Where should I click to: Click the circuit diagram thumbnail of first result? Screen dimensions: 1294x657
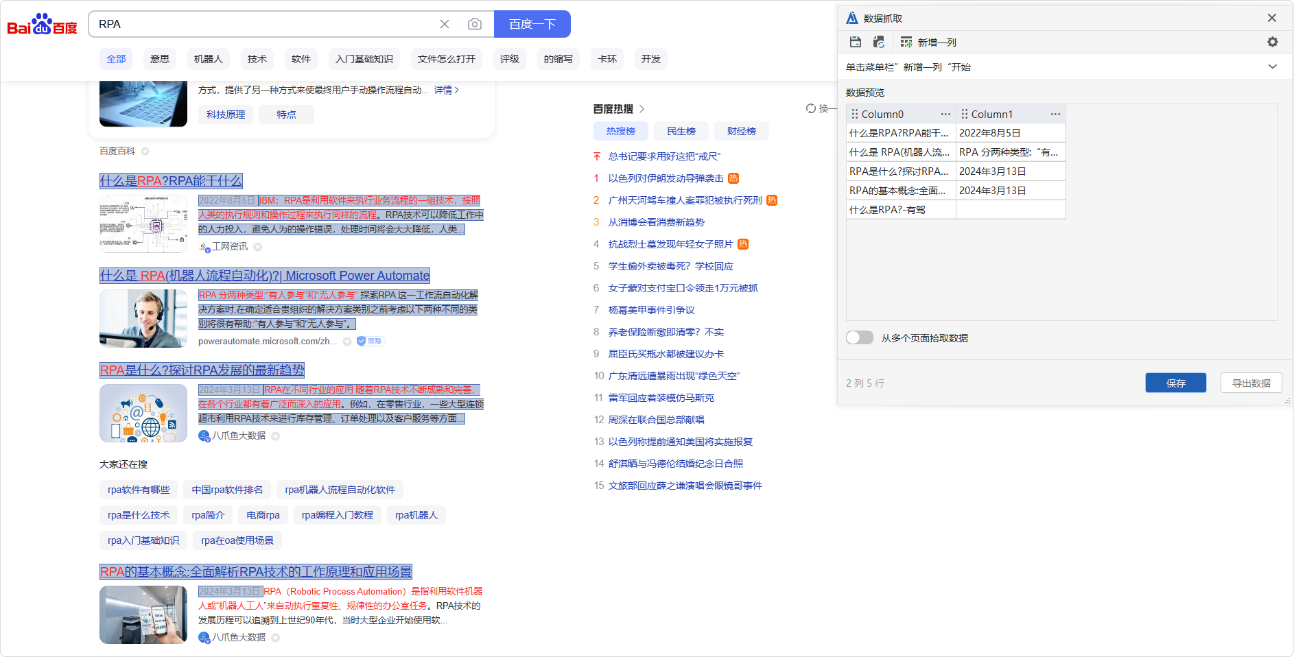click(x=143, y=224)
